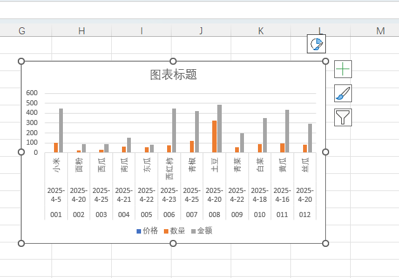Click the 012 axis label

[x=305, y=215]
